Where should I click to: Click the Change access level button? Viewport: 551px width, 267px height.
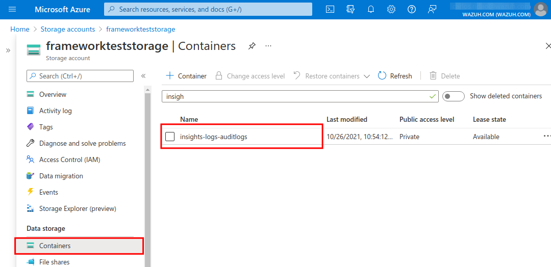click(x=250, y=76)
